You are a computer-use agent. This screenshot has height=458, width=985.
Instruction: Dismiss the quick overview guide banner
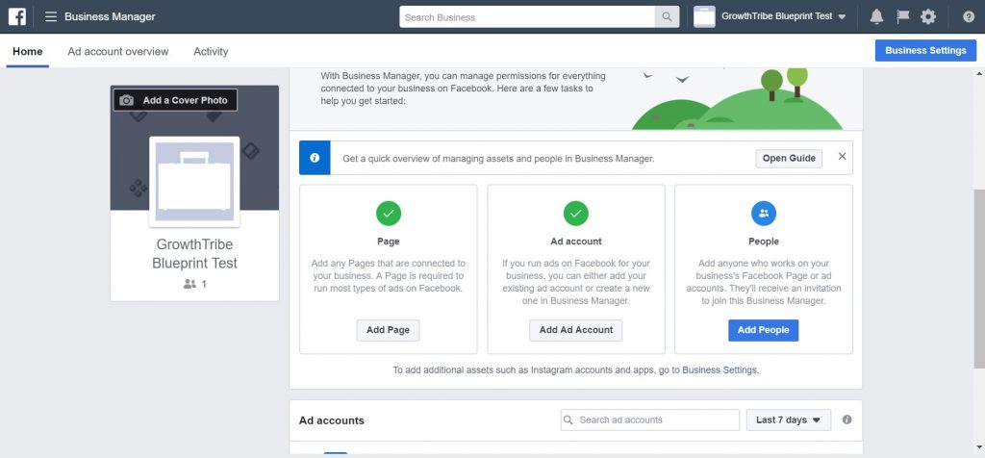[x=843, y=157]
